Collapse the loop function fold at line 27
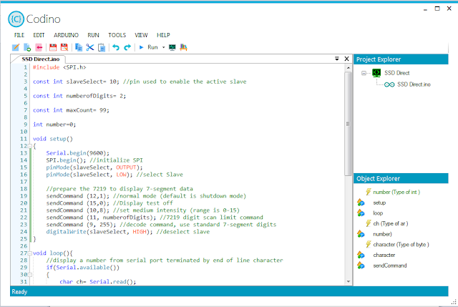458x307 pixels. pos(30,253)
